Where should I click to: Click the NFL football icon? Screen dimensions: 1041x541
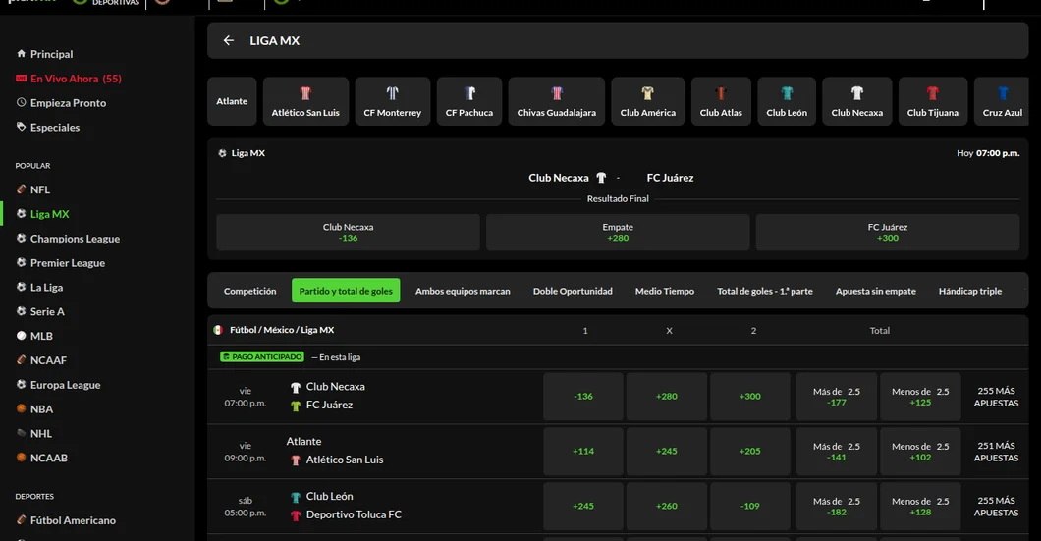click(22, 189)
